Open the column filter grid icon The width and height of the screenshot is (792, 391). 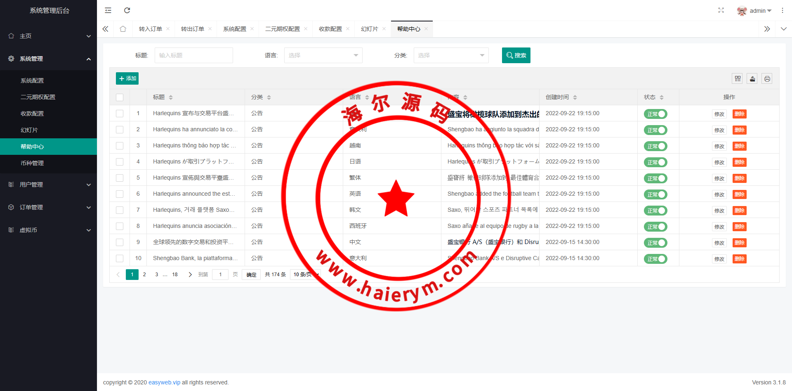click(738, 78)
